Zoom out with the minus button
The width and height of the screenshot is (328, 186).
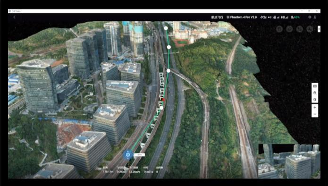[315, 114]
